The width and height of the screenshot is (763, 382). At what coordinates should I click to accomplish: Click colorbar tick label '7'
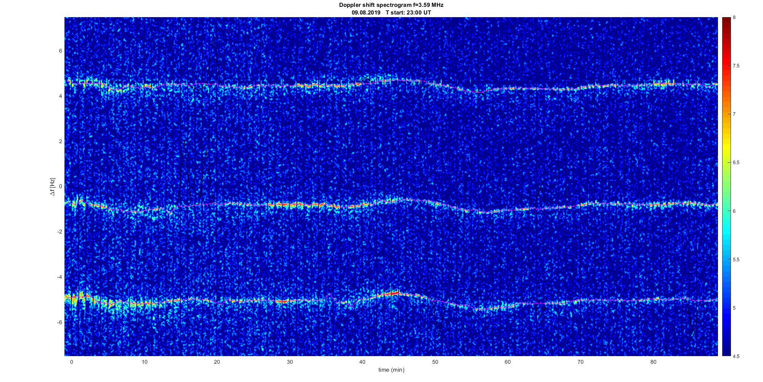tap(734, 114)
